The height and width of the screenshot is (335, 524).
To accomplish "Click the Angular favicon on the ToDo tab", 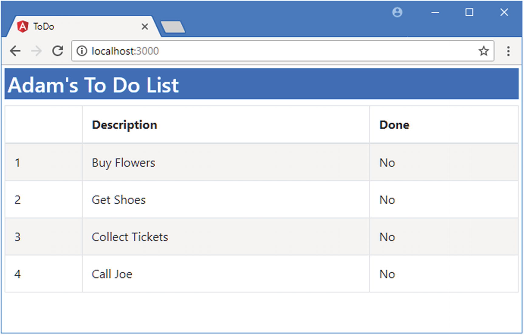I will point(23,27).
